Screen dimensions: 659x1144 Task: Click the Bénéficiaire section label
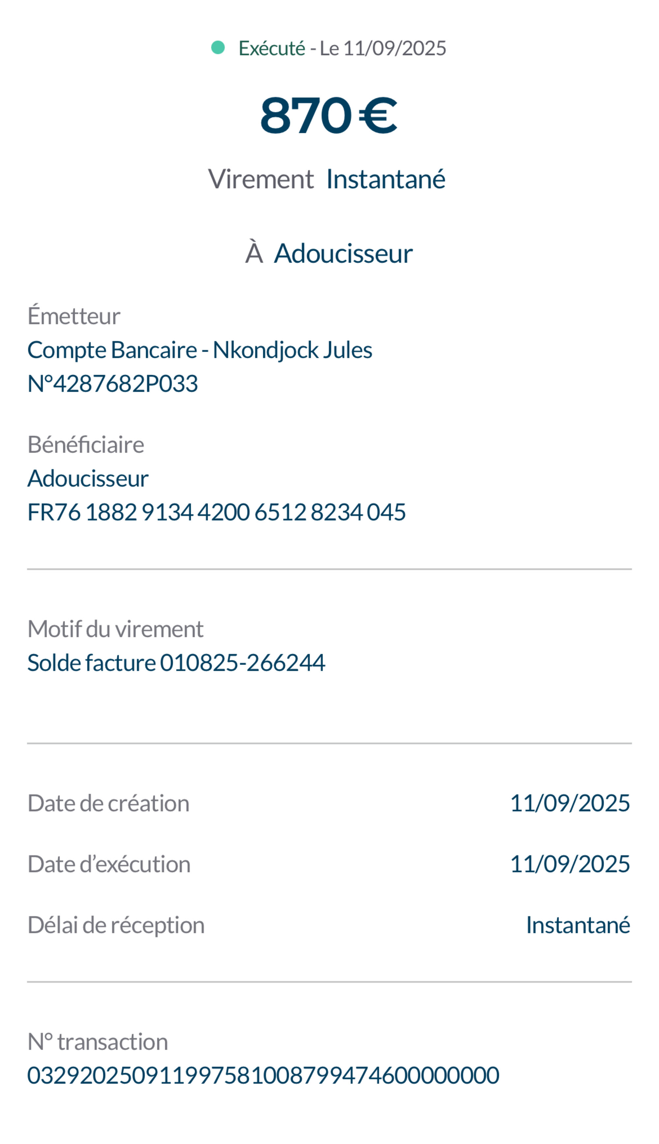pyautogui.click(x=86, y=444)
